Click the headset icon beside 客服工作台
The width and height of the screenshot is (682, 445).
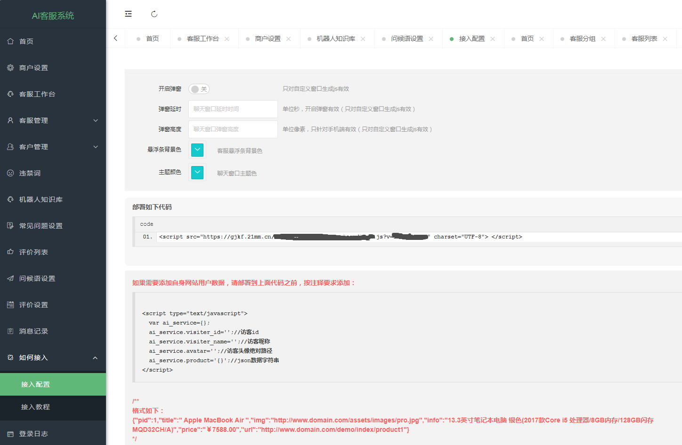(x=10, y=94)
